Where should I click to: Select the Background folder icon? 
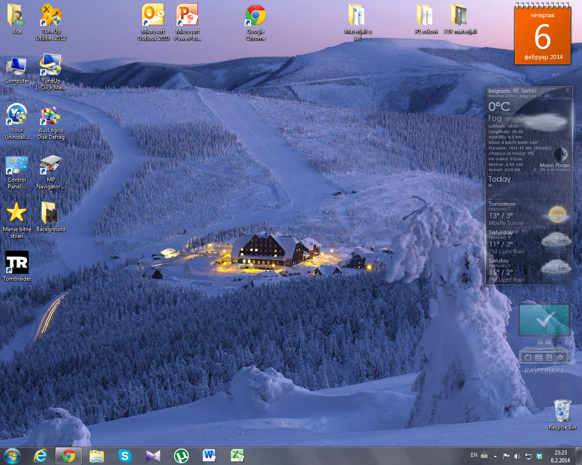tap(51, 217)
